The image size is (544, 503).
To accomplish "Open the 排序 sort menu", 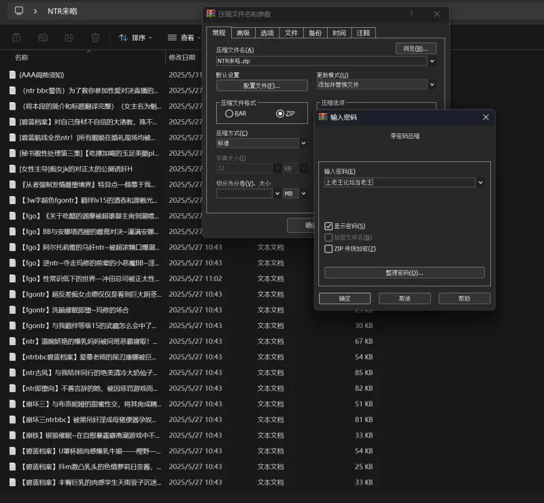I will point(135,37).
